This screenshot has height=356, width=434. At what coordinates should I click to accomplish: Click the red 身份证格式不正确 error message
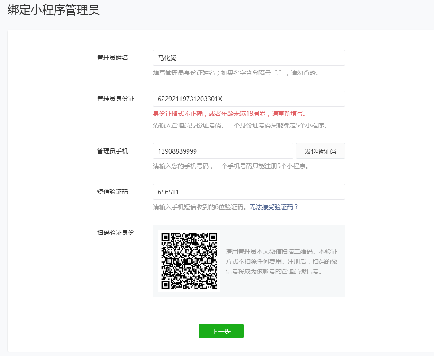[230, 114]
